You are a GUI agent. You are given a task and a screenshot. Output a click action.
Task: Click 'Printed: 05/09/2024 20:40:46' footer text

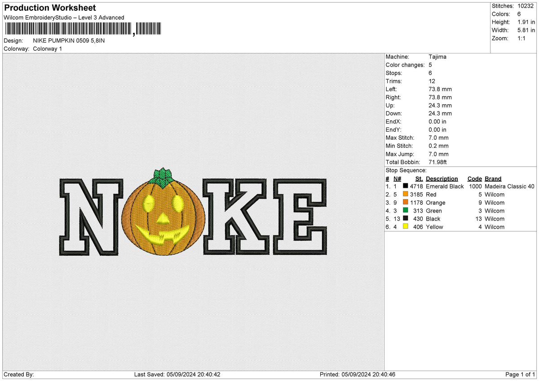point(358,374)
